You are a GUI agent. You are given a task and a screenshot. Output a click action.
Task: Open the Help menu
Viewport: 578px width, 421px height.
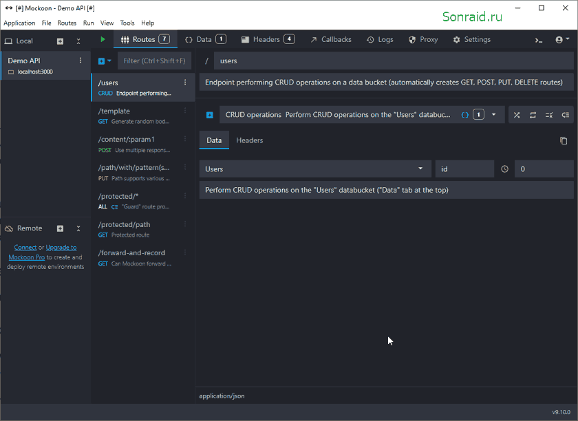coord(147,23)
